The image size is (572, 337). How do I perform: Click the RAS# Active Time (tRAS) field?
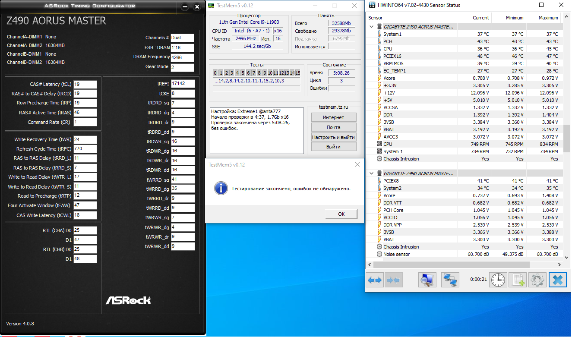[x=85, y=113]
